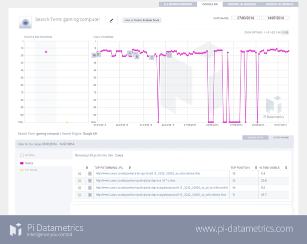Click chart marker D on daily positions
307x244 pixels.
pyautogui.click(x=170, y=55)
